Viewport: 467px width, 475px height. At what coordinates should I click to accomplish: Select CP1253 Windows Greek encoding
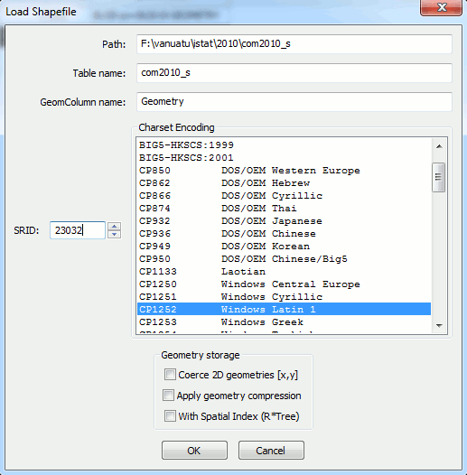(x=284, y=322)
